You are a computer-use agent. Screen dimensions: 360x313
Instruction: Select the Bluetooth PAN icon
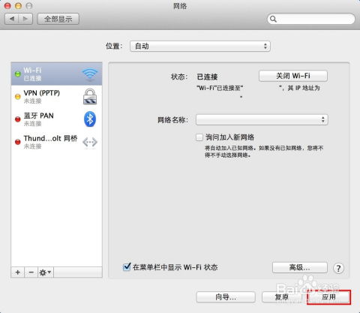click(90, 119)
